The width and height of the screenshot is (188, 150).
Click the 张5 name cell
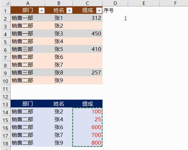click(59, 49)
